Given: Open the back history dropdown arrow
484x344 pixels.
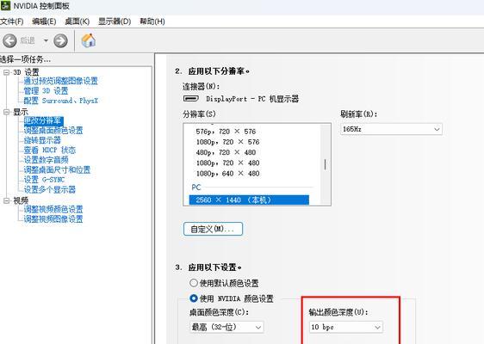Looking at the screenshot, I should coord(46,40).
